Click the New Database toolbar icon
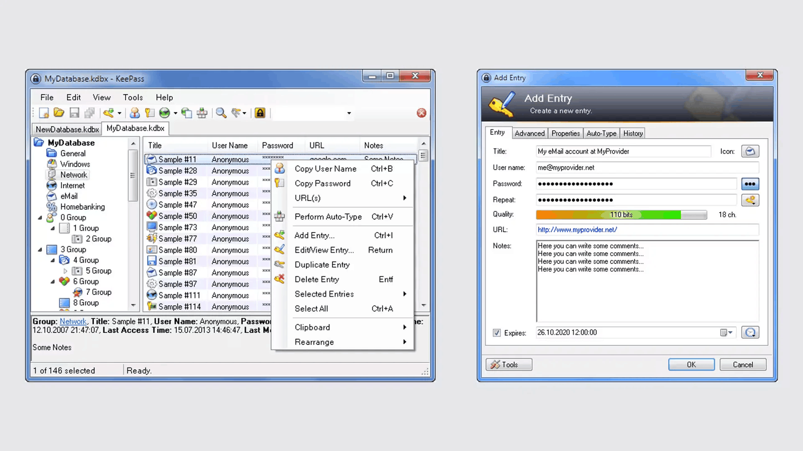Screen dimensions: 803x451 (x=44, y=113)
